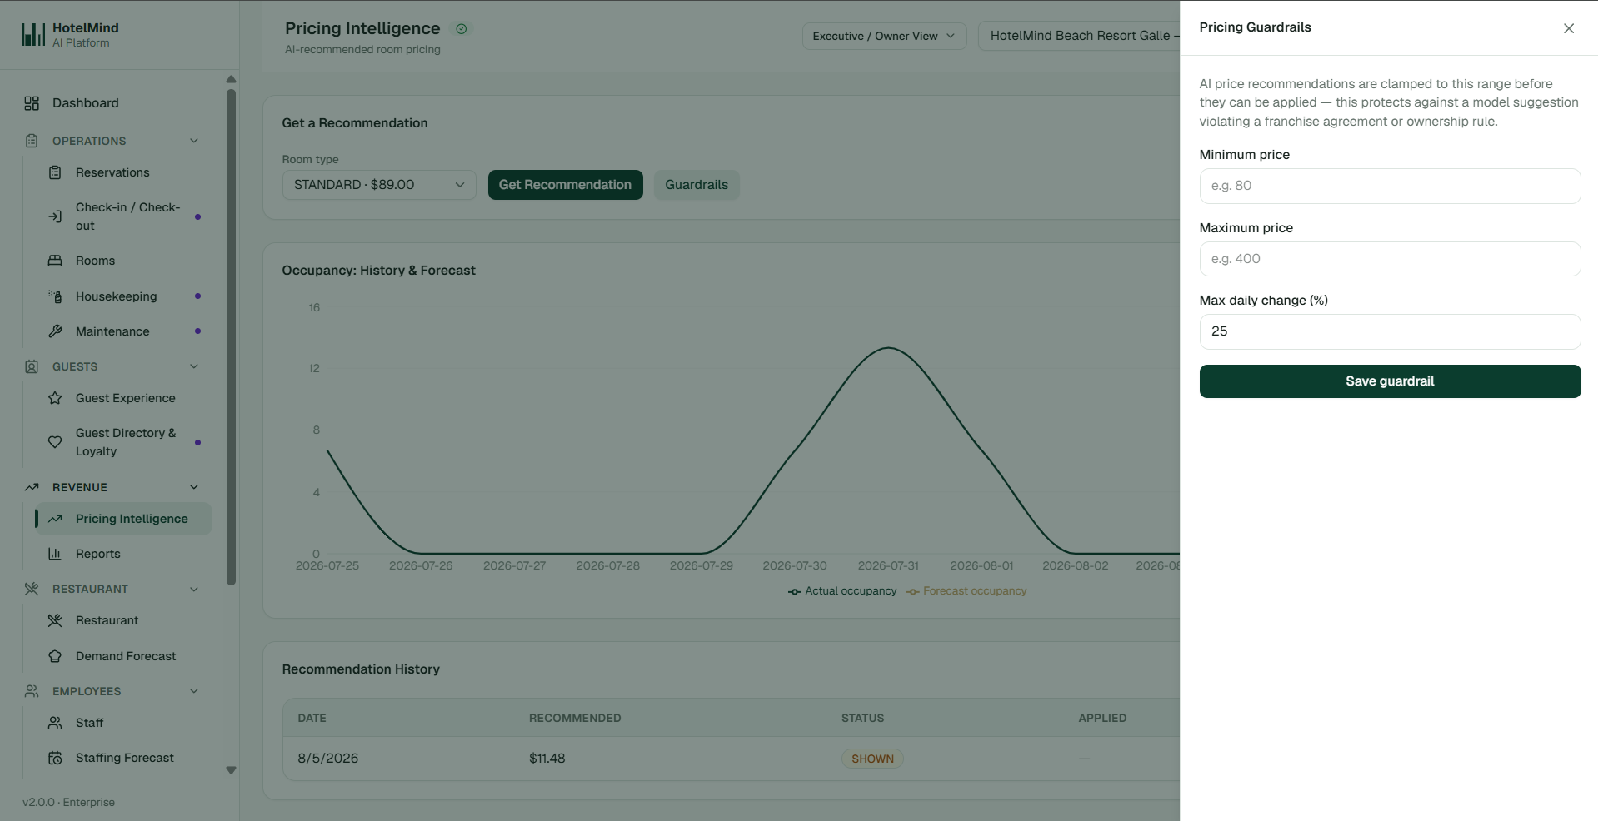Click the sidebar scroll down arrow
Image resolution: width=1598 pixels, height=821 pixels.
[x=231, y=770]
